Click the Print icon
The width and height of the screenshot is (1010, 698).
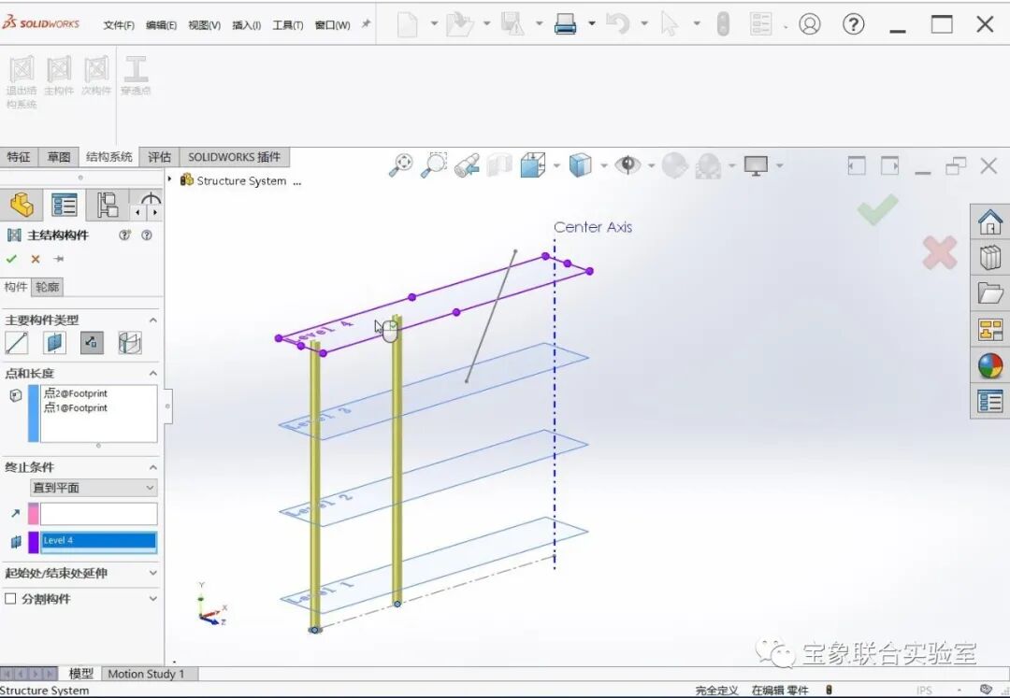tap(565, 24)
